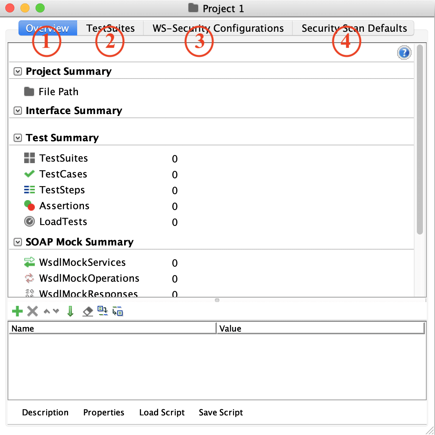Open the WS-Security Configurations tab

[x=218, y=28]
